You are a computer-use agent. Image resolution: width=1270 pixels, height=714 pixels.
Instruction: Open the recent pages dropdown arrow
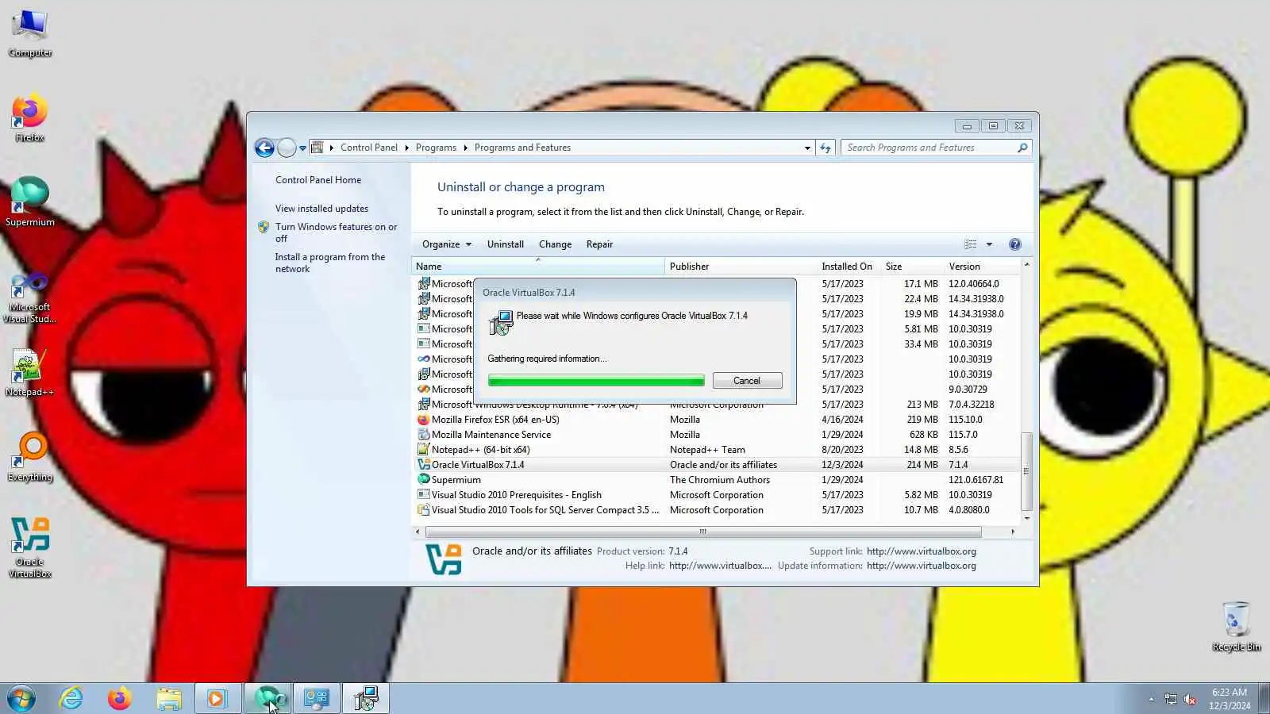[x=302, y=148]
